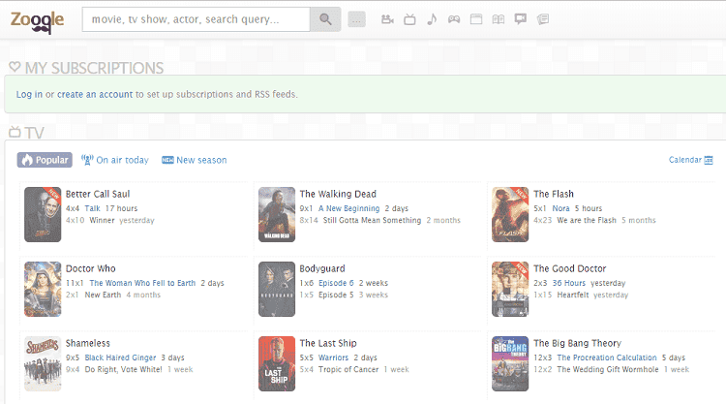Image resolution: width=726 pixels, height=404 pixels.
Task: Open the TV Calendar link
Action: (x=690, y=160)
